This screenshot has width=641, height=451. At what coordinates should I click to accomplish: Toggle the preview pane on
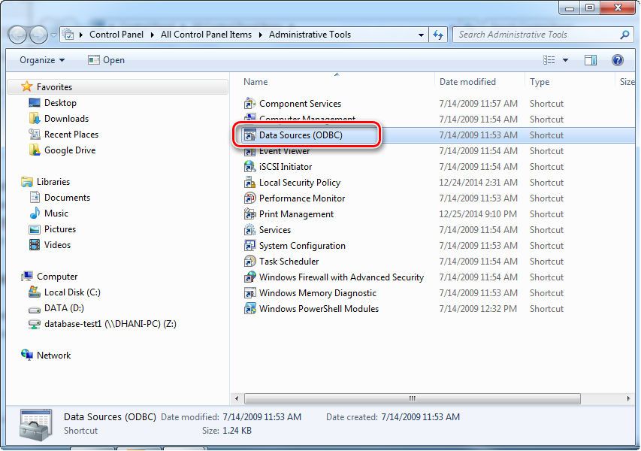(x=591, y=59)
